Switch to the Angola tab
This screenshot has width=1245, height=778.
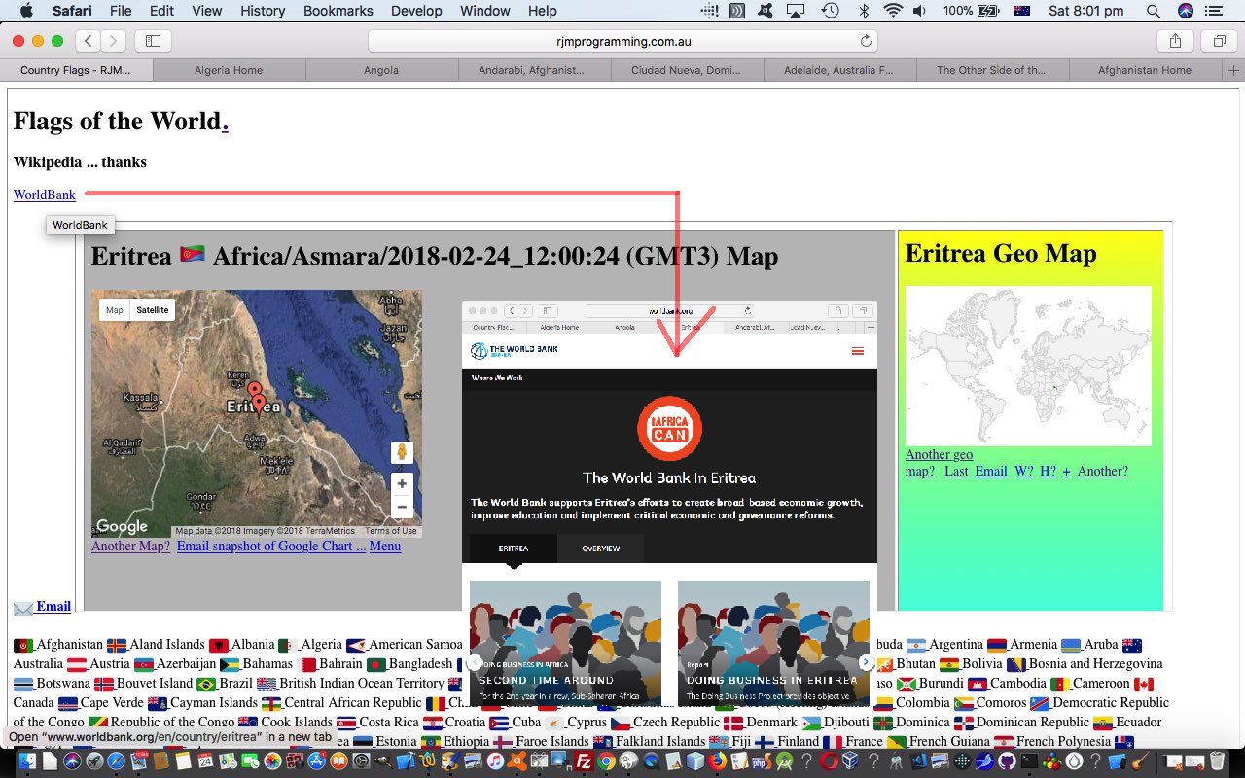(x=381, y=70)
